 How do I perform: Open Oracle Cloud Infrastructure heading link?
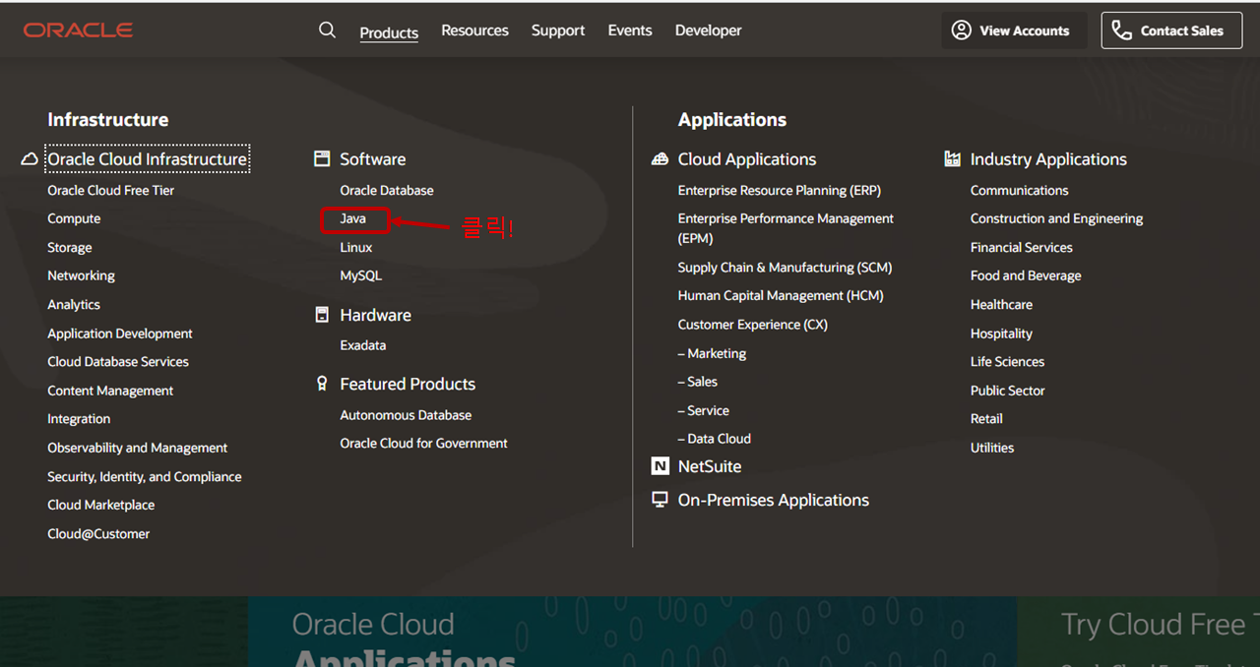[x=148, y=159]
